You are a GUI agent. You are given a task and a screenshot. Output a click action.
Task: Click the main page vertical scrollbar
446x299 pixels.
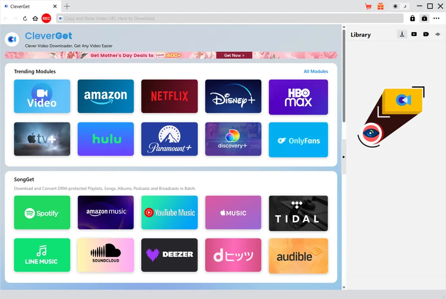click(x=344, y=76)
